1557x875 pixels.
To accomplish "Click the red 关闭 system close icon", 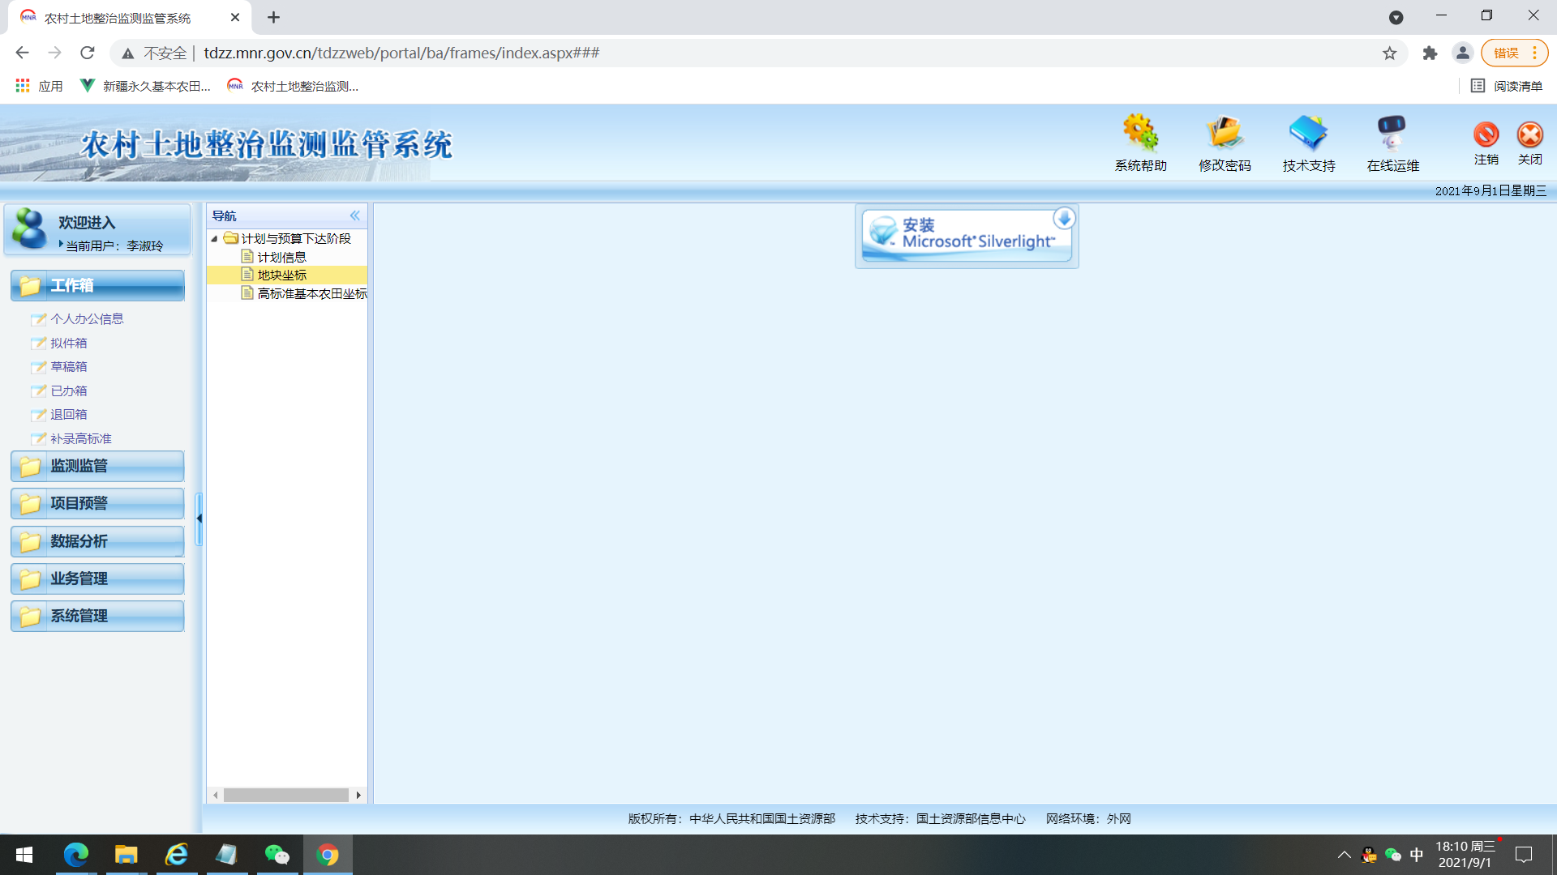I will coord(1529,136).
